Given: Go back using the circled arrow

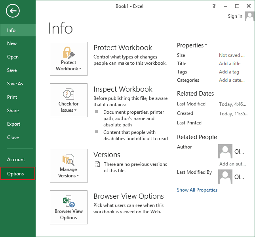Looking at the screenshot, I should click(13, 11).
